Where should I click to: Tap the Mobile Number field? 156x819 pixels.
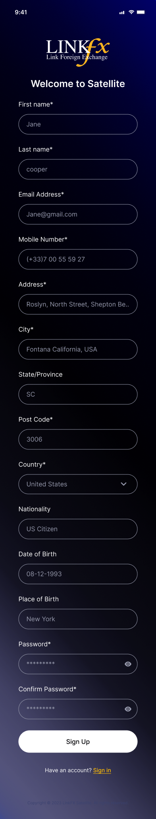pyautogui.click(x=78, y=259)
